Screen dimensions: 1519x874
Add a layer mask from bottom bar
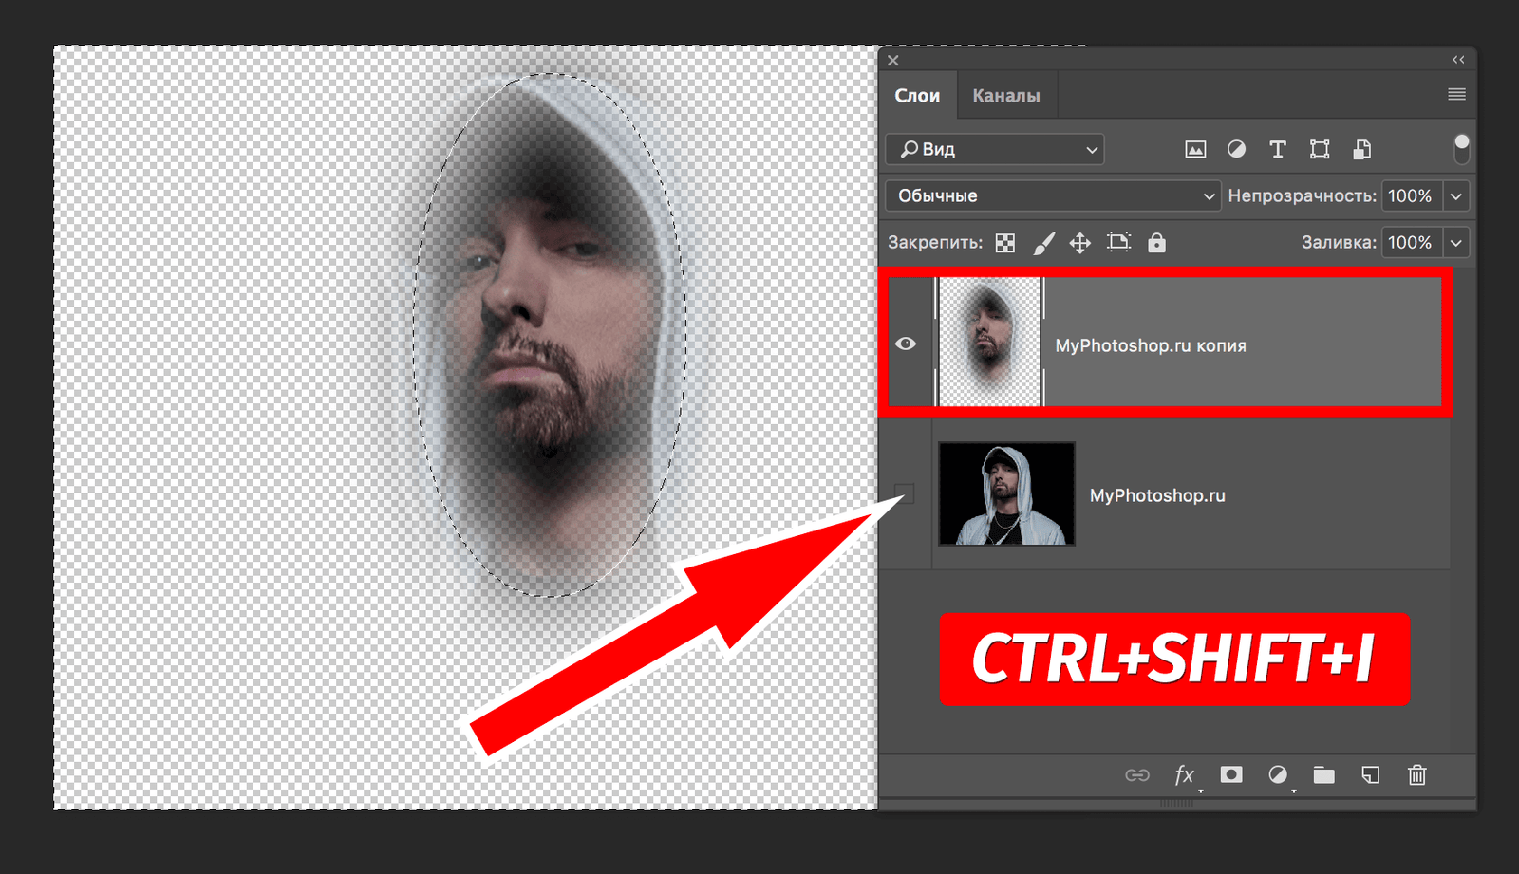click(x=1231, y=775)
